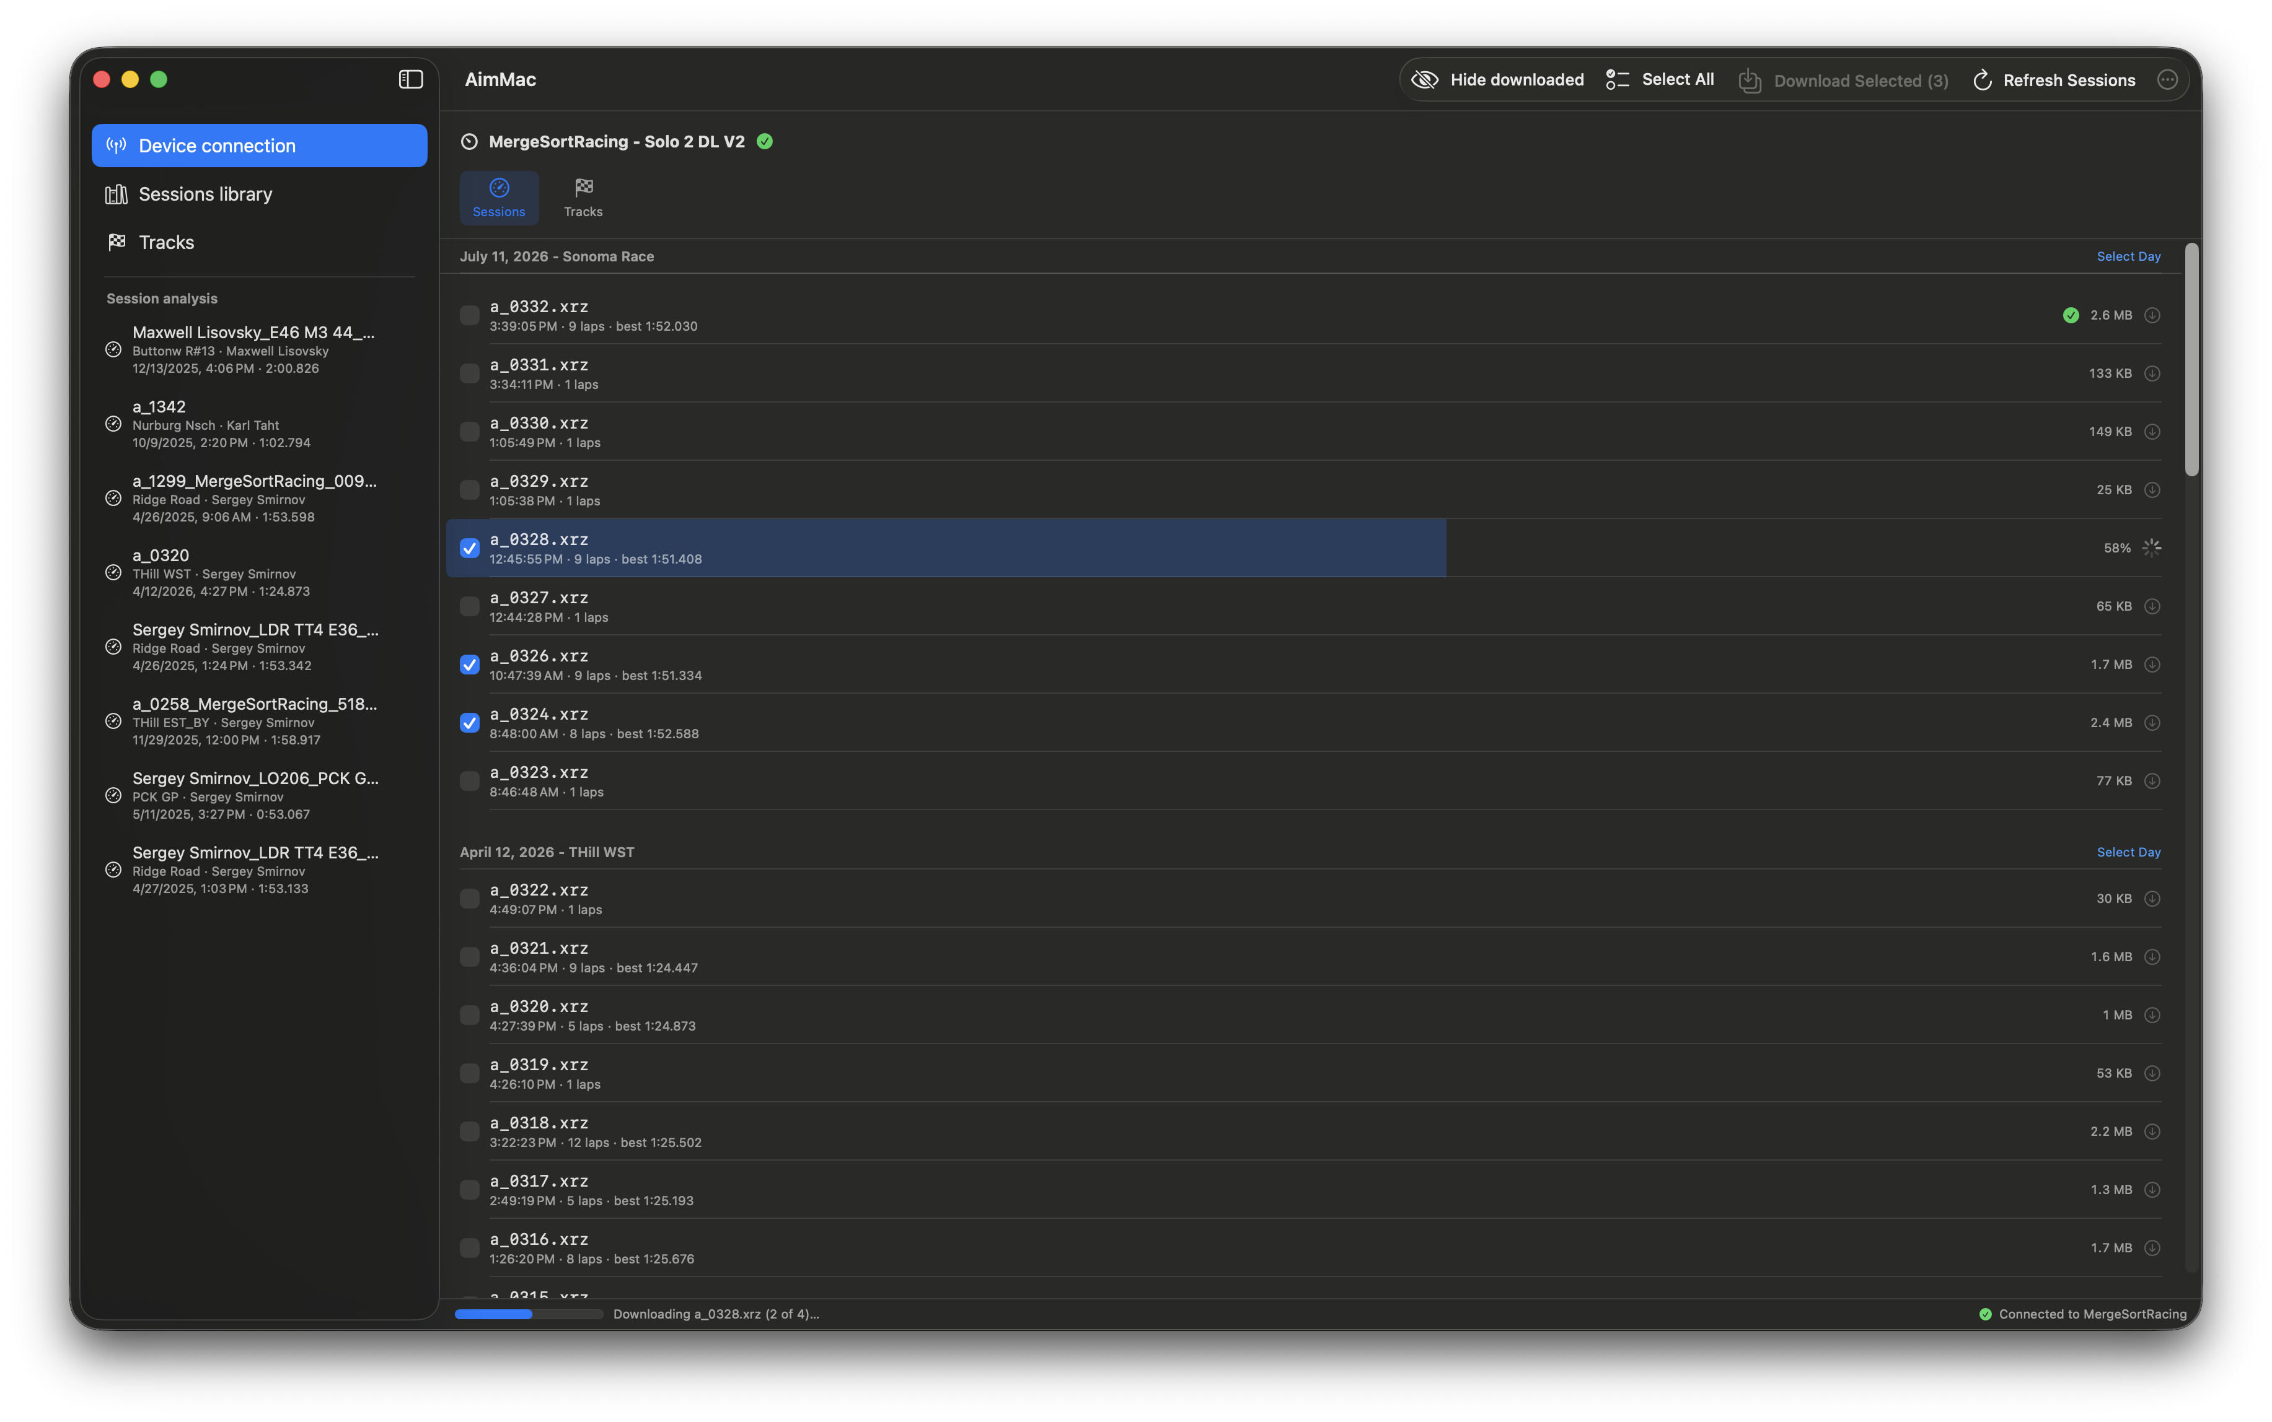
Task: Click download icon for a_0323.xrz
Action: click(2152, 782)
